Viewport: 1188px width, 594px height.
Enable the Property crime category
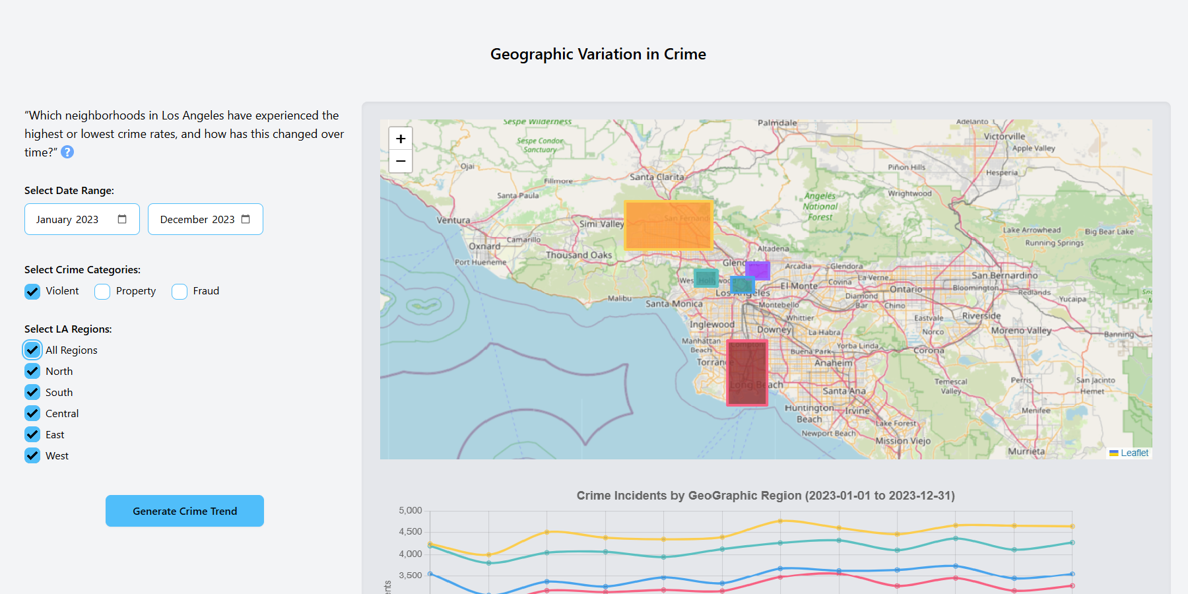(x=102, y=291)
